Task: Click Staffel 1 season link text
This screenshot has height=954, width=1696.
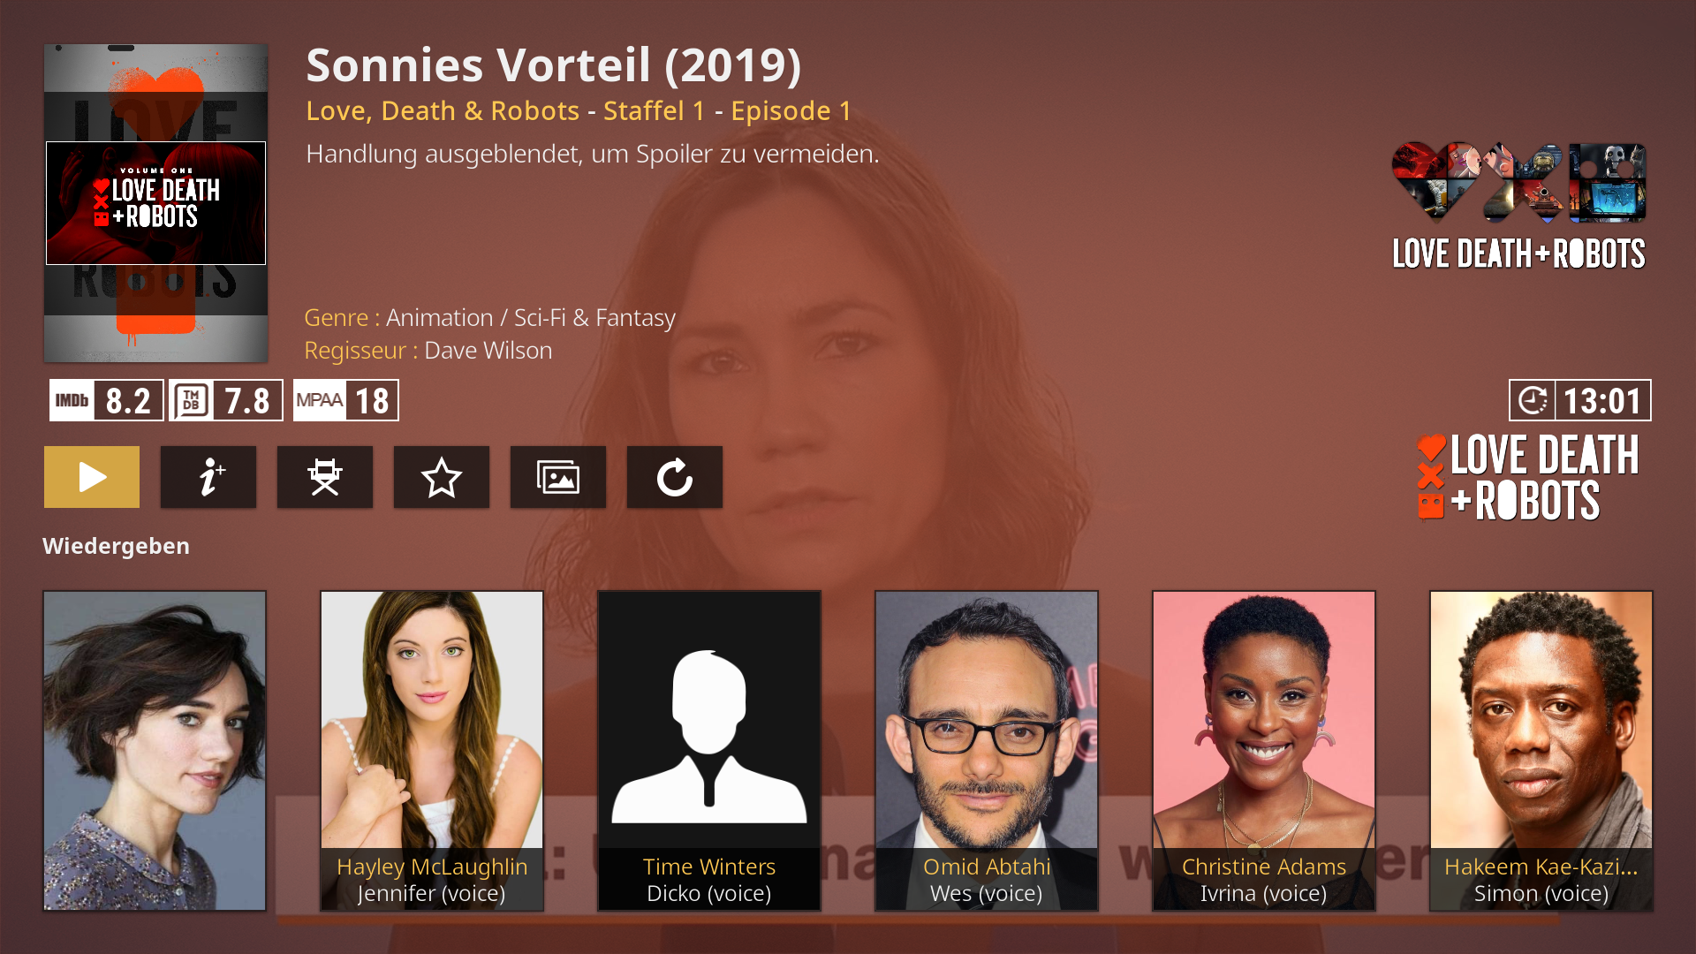Action: point(655,111)
